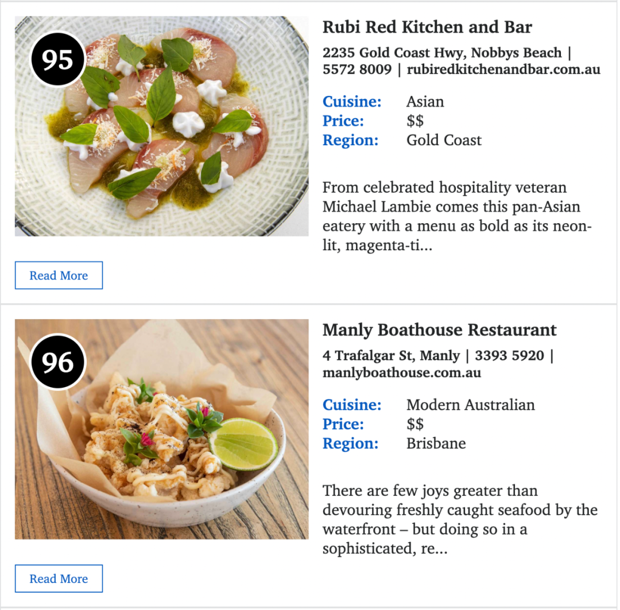Click the Gold Coast region value
Screen dimensions: 620x610
coord(444,141)
